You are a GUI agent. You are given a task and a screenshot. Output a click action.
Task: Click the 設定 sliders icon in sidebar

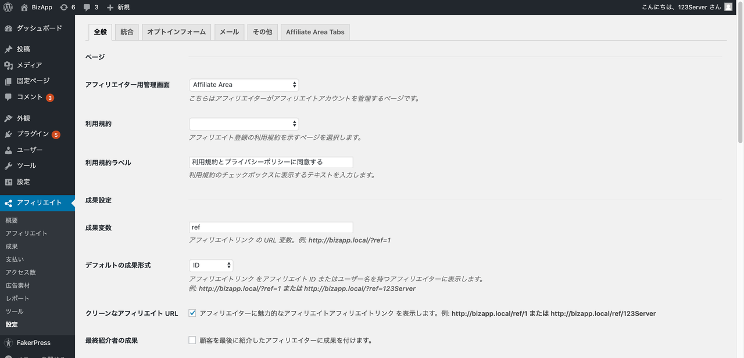pyautogui.click(x=8, y=182)
